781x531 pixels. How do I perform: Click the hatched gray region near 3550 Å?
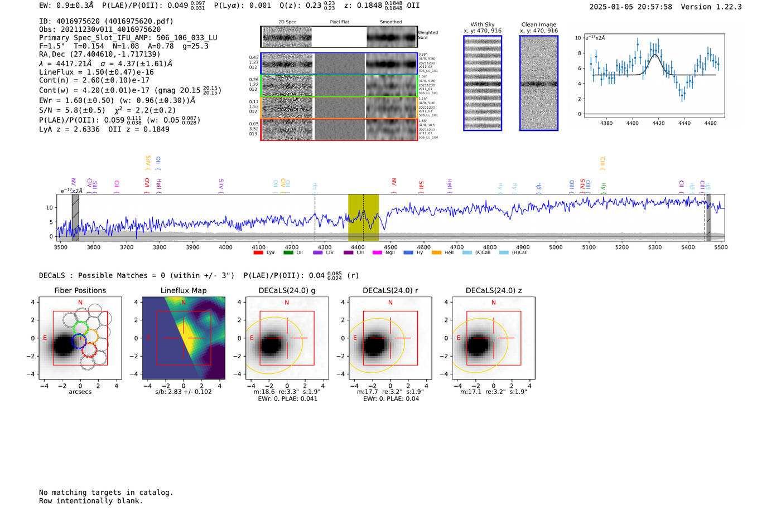[x=75, y=217]
